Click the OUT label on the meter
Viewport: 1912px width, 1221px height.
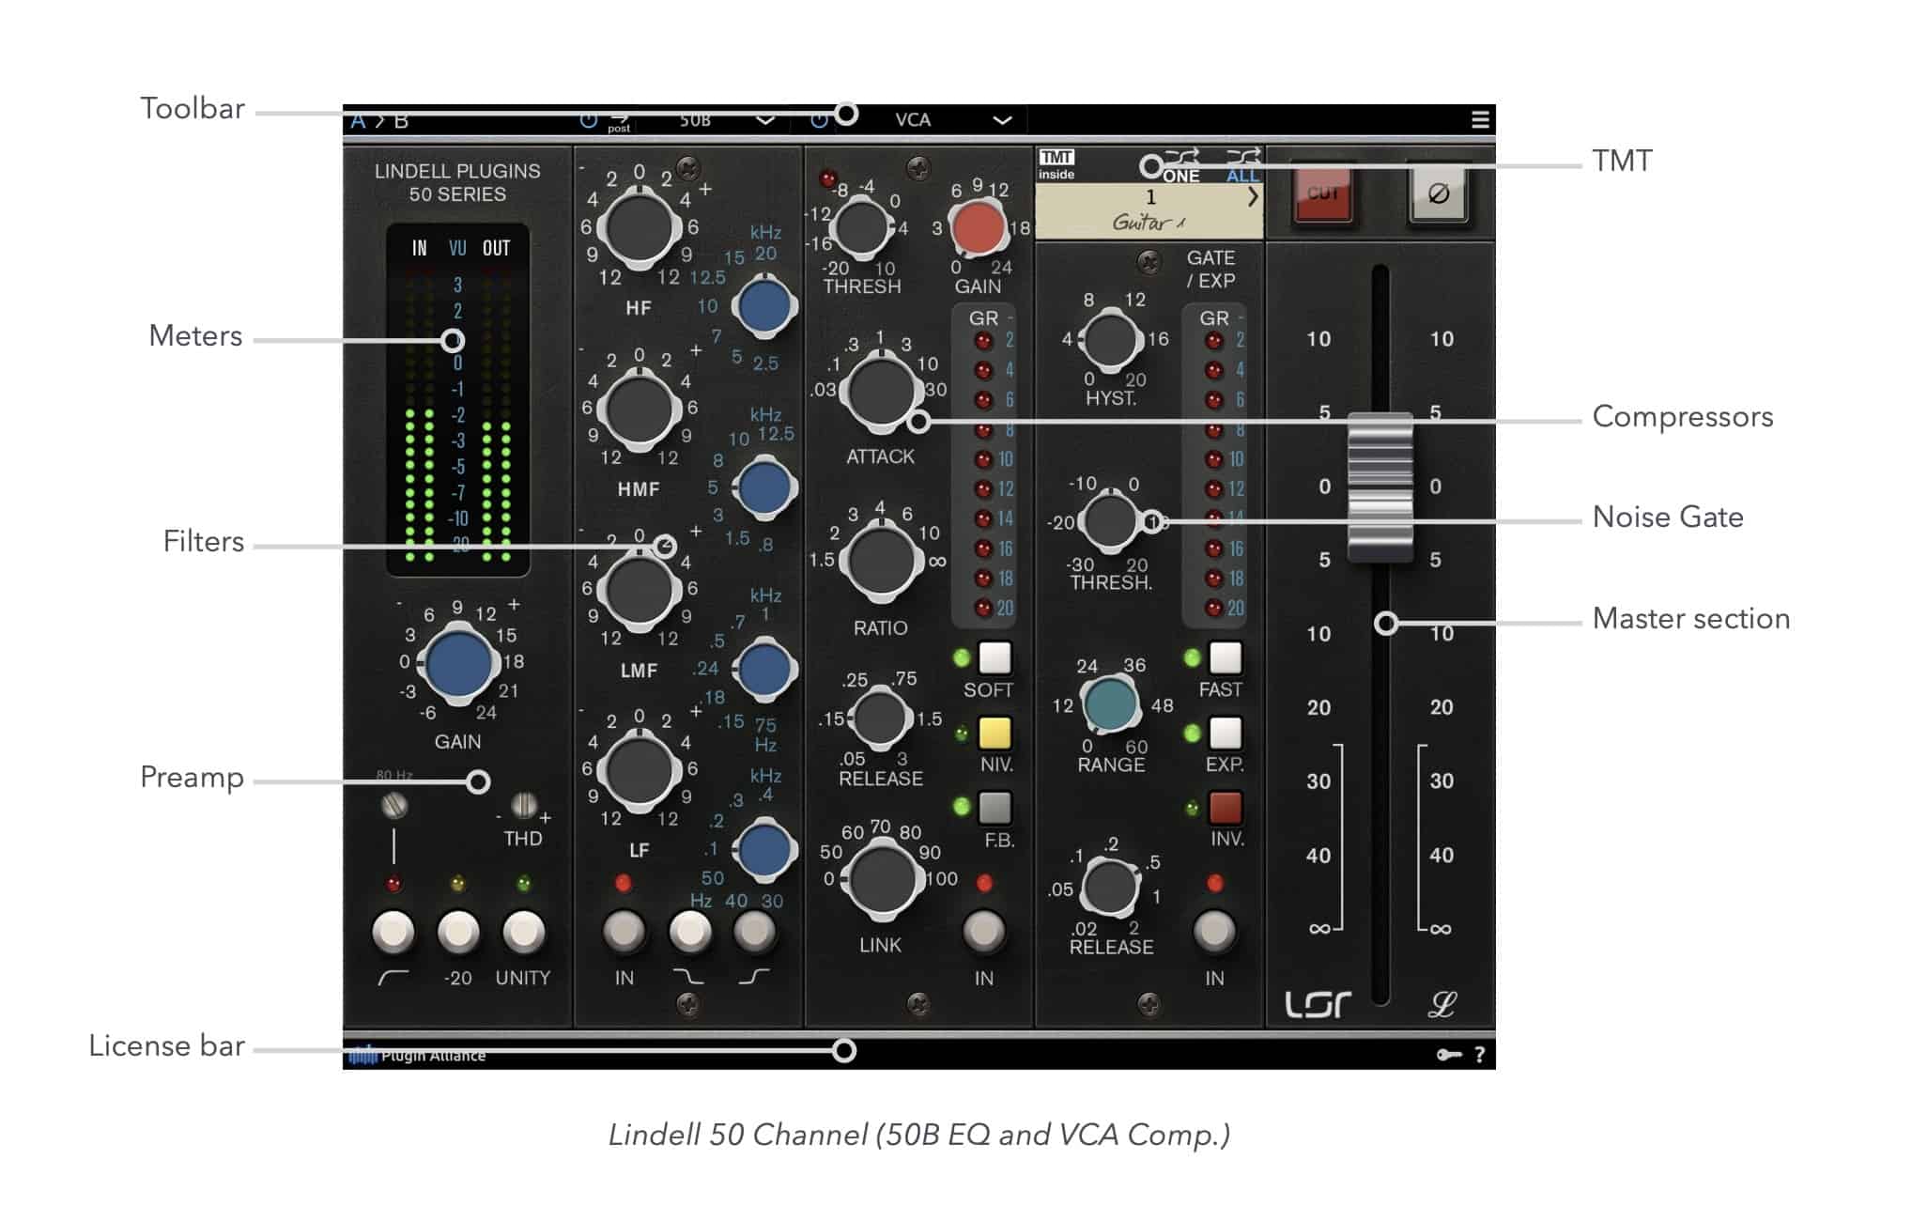[x=496, y=248]
